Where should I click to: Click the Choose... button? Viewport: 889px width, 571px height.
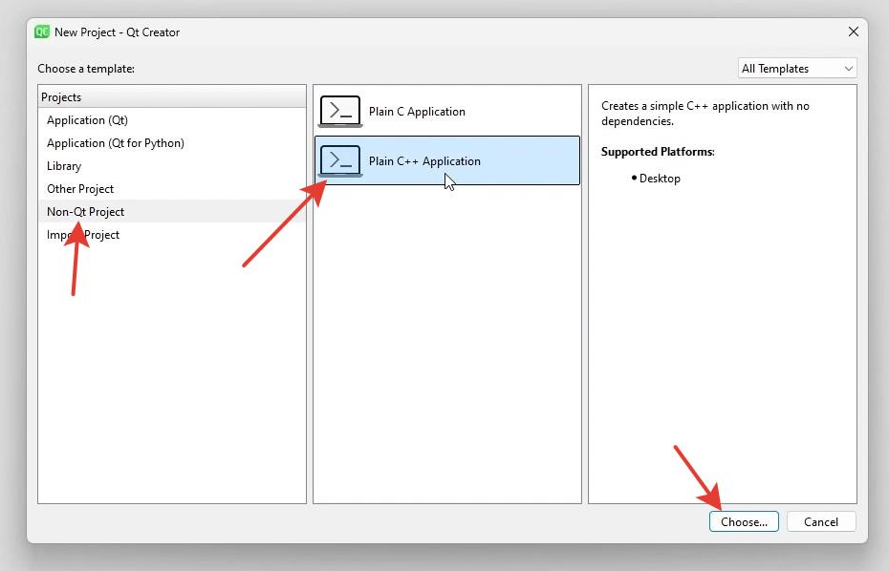click(x=744, y=521)
